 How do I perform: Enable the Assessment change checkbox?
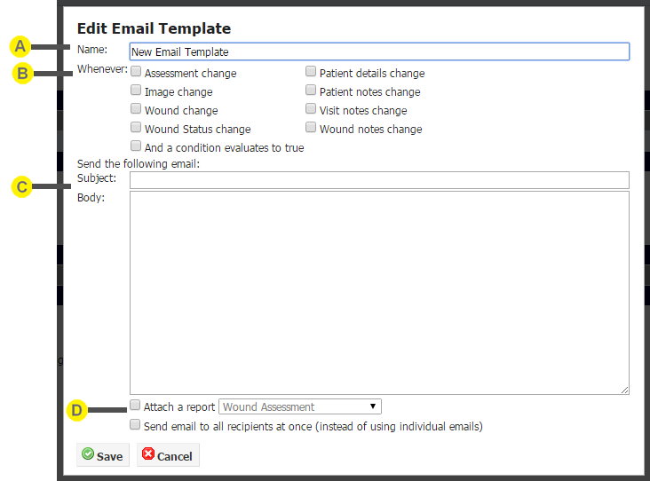(136, 71)
